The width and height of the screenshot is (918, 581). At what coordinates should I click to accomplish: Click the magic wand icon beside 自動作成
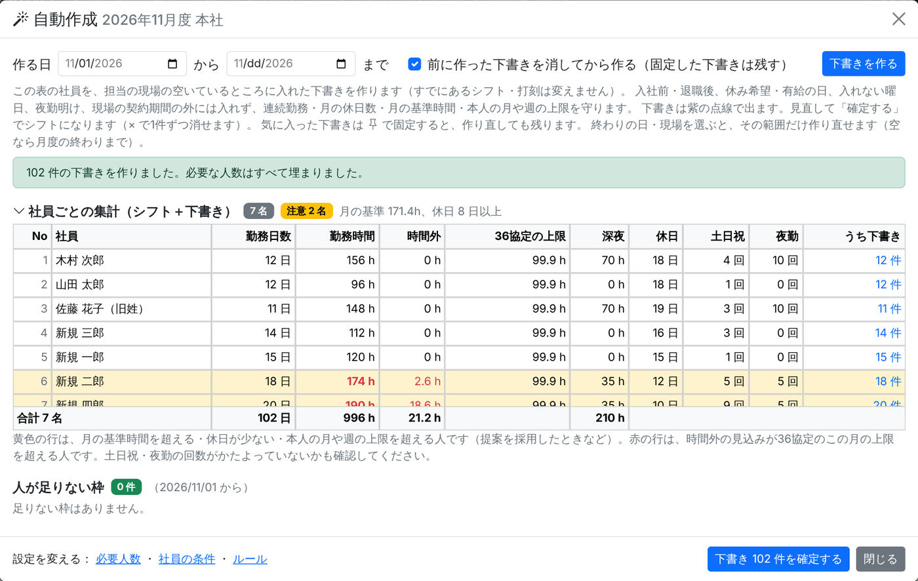click(x=20, y=20)
